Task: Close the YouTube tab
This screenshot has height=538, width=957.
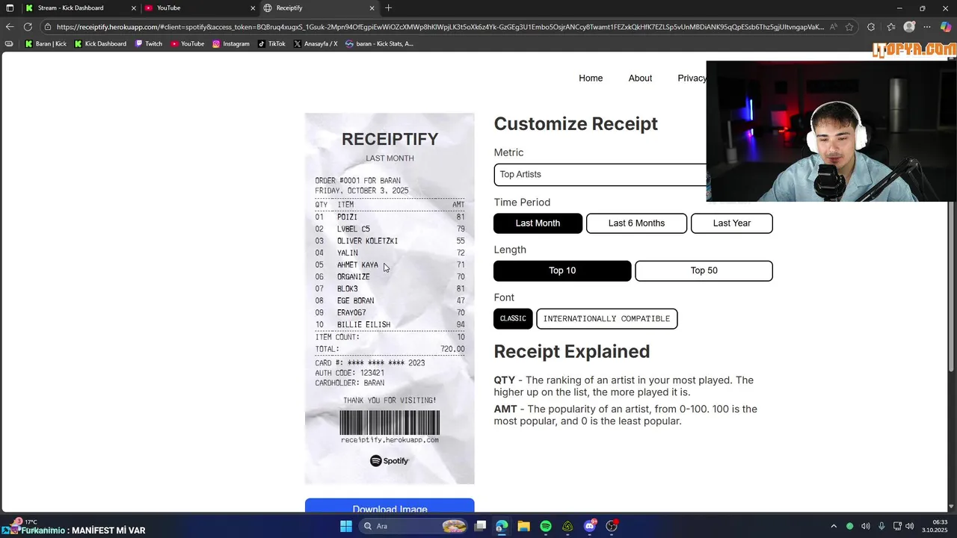Action: pos(253,8)
